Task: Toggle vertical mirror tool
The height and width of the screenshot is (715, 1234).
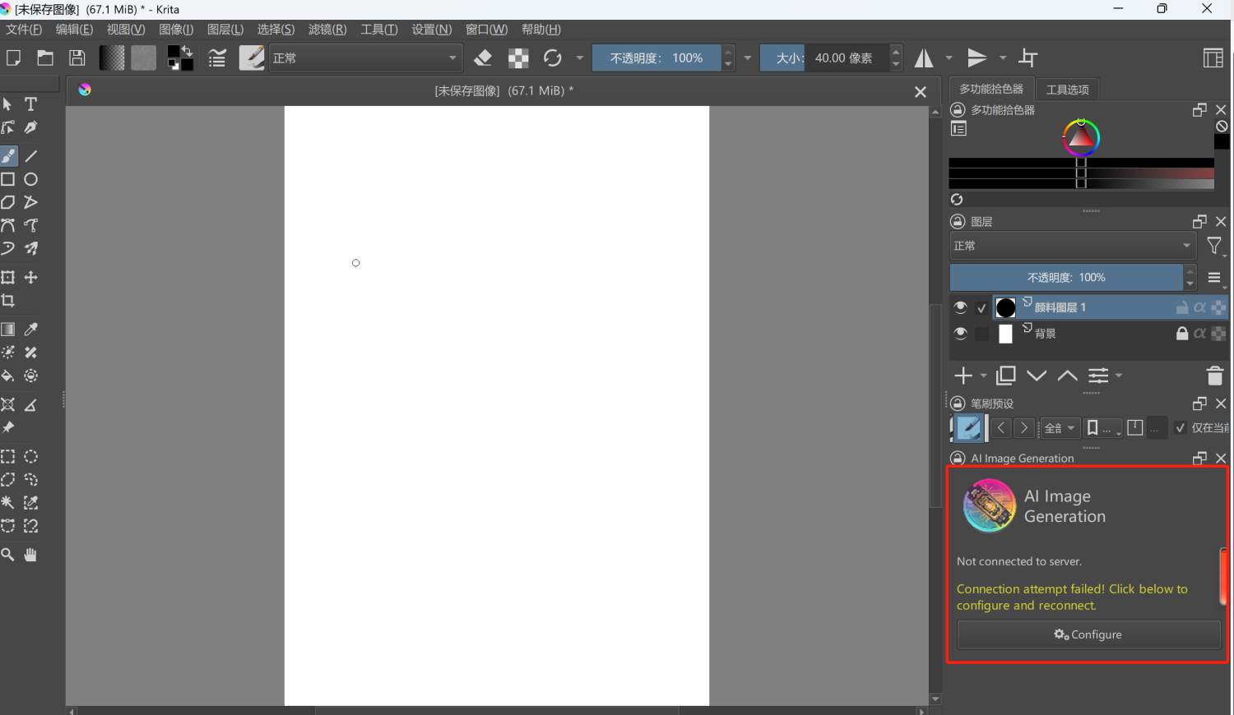Action: tap(977, 58)
